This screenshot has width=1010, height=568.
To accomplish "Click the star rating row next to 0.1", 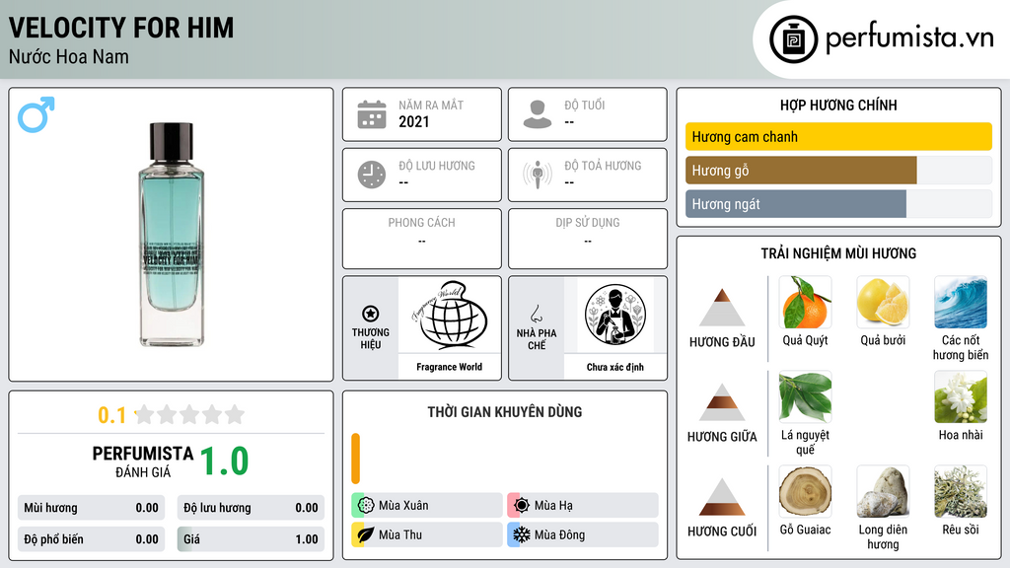I will point(189,415).
